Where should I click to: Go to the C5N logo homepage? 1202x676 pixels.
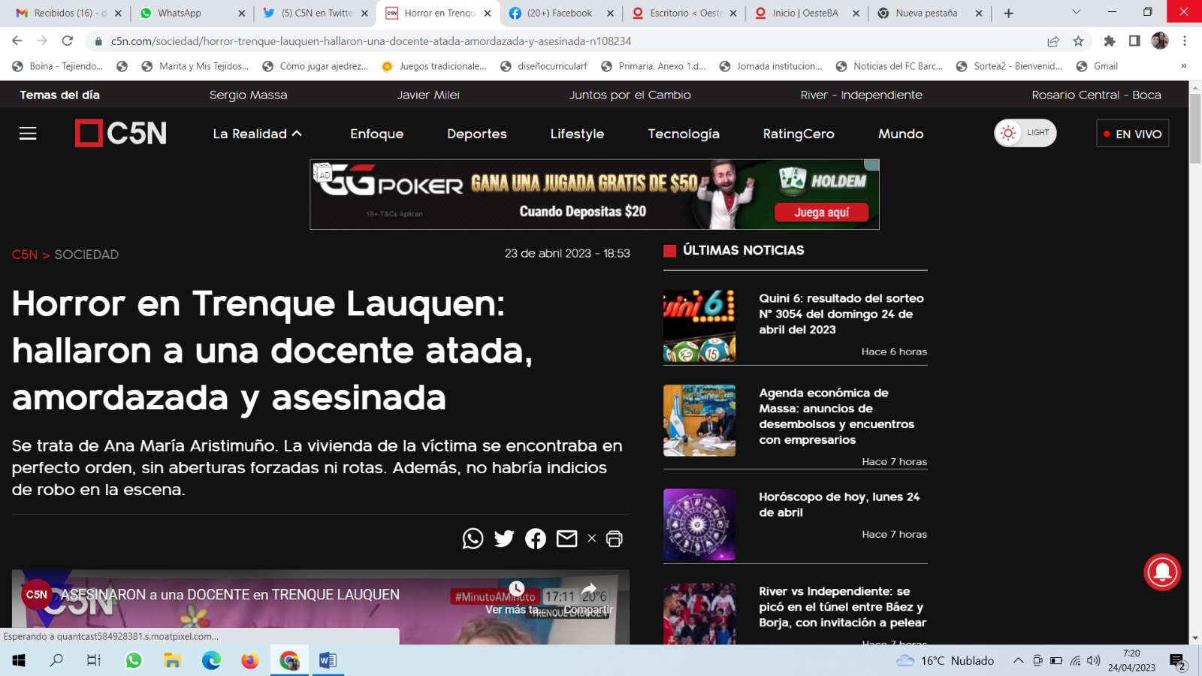(x=121, y=134)
